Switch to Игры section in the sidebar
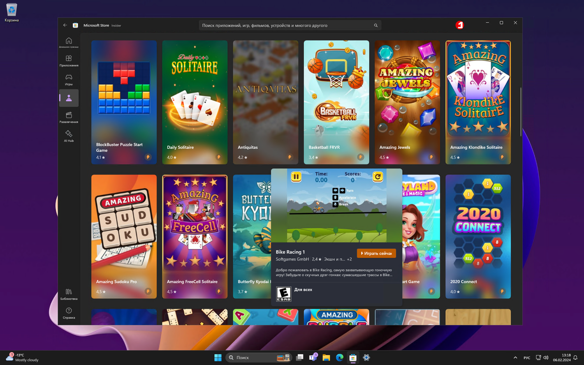Viewport: 584px width, 365px height. click(x=69, y=79)
